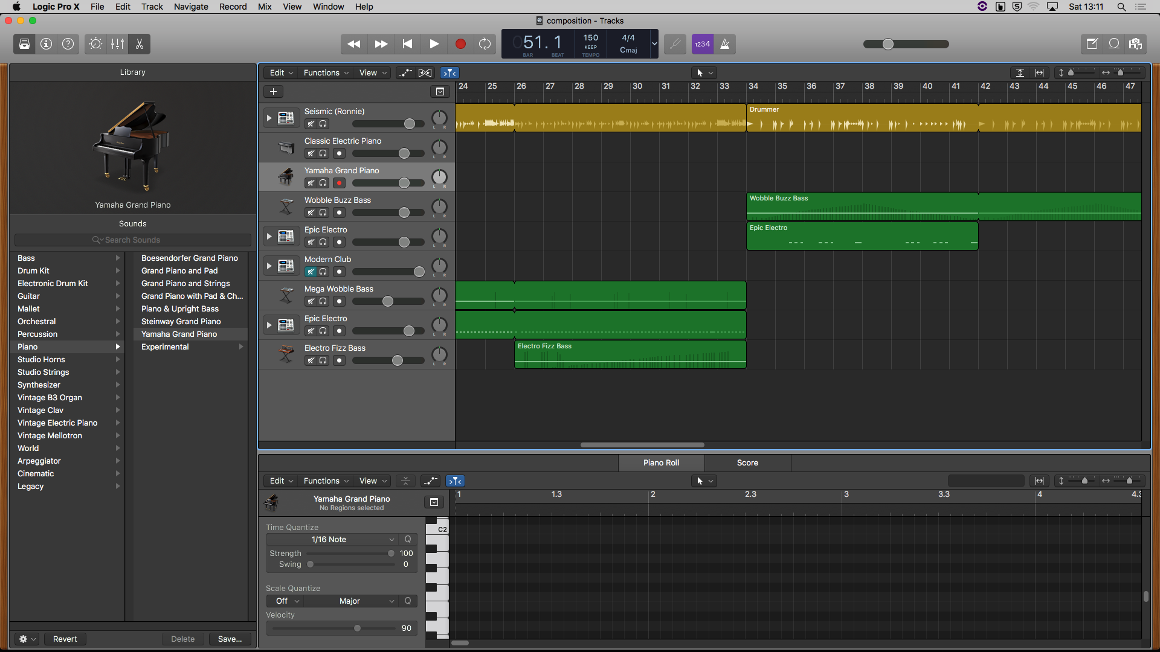Screen dimensions: 1160x652
Task: Open the Time Quantize 1/16 Note dropdown
Action: click(x=330, y=539)
